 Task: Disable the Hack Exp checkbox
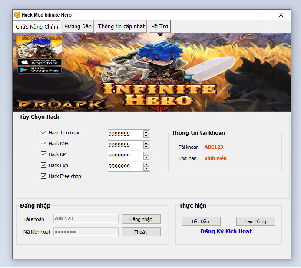click(43, 165)
